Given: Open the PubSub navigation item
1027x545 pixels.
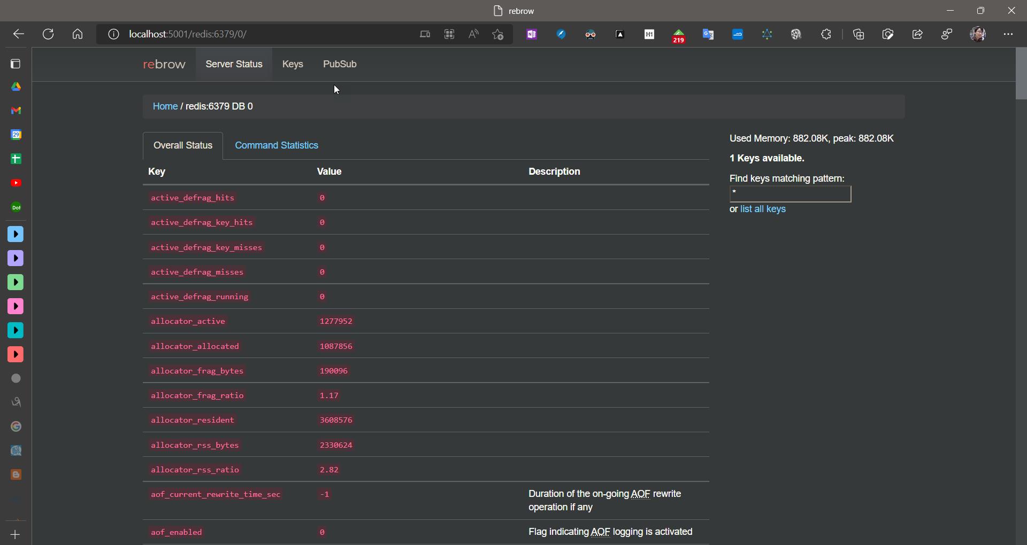Looking at the screenshot, I should 340,64.
